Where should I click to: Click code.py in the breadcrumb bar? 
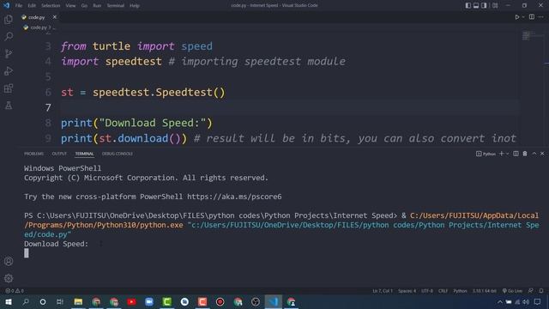[x=38, y=27]
